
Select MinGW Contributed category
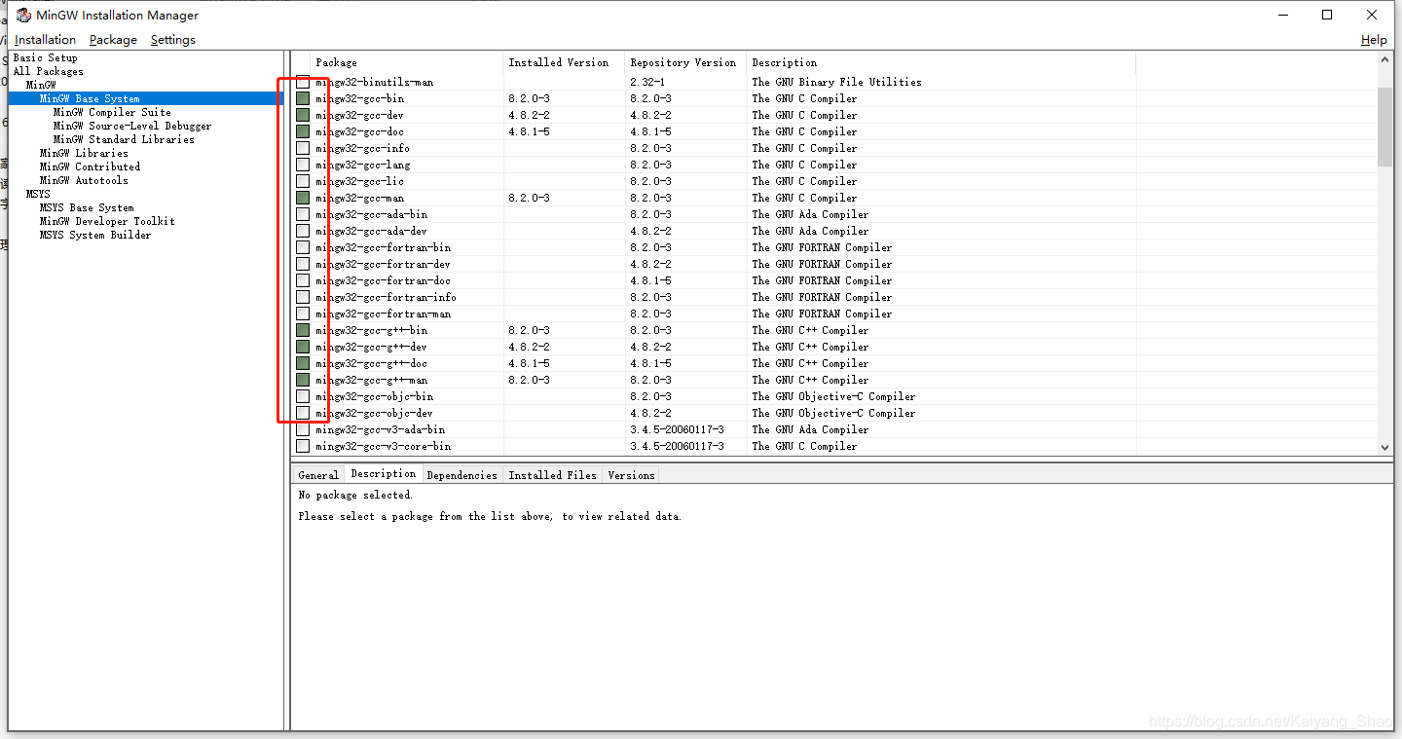tap(90, 166)
